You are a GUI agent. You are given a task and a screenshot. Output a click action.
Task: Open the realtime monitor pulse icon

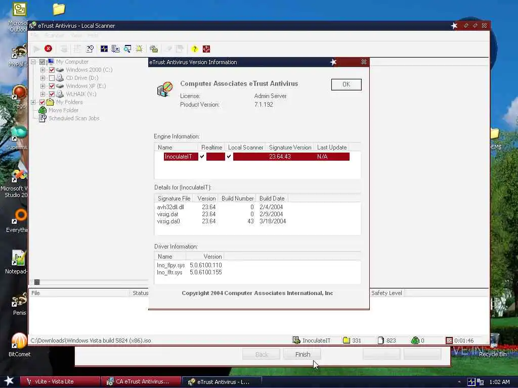click(104, 49)
